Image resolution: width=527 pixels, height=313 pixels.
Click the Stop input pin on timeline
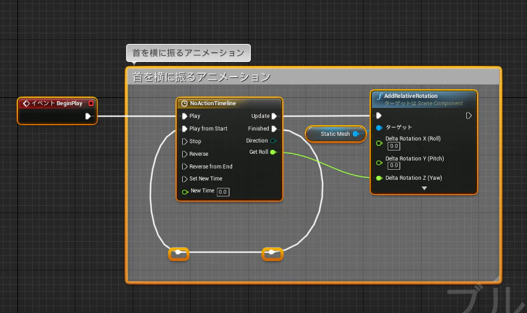point(185,141)
